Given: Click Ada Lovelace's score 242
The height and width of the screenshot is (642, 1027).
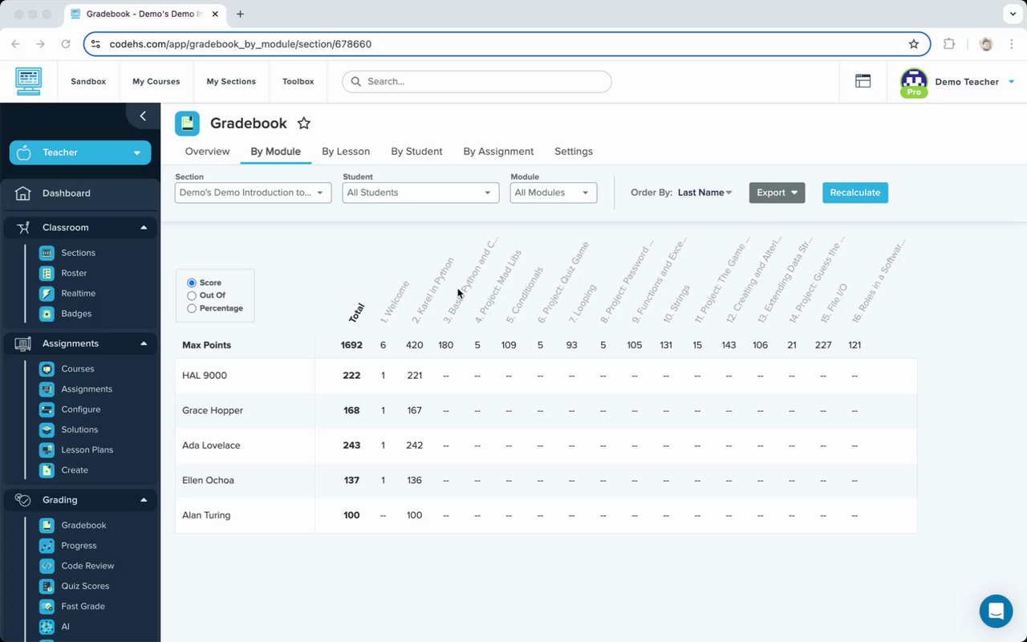Looking at the screenshot, I should tap(414, 445).
